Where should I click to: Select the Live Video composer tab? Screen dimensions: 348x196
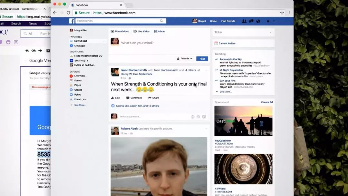pyautogui.click(x=141, y=32)
